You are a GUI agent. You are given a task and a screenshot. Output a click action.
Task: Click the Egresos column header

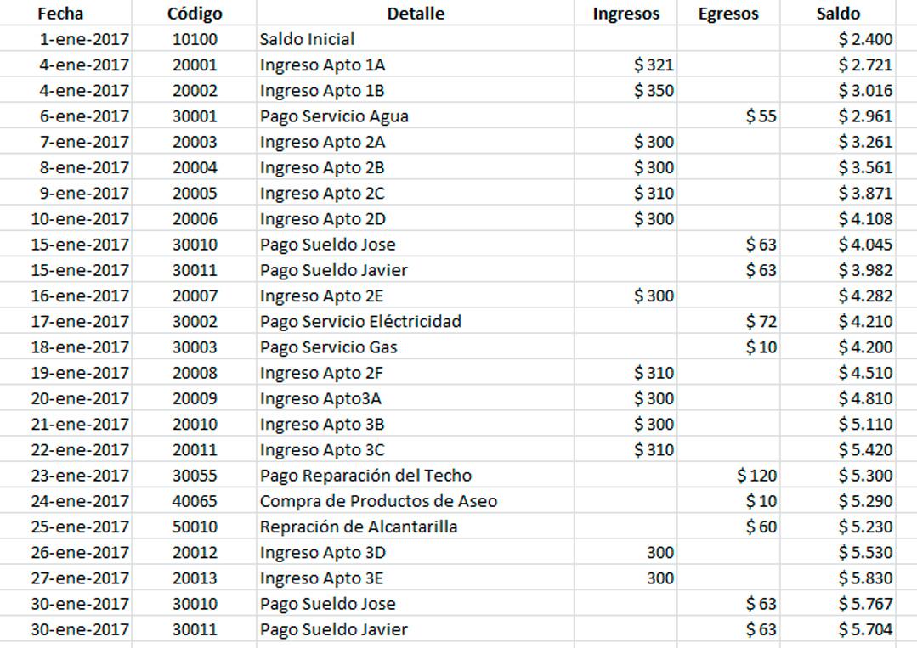click(x=727, y=14)
